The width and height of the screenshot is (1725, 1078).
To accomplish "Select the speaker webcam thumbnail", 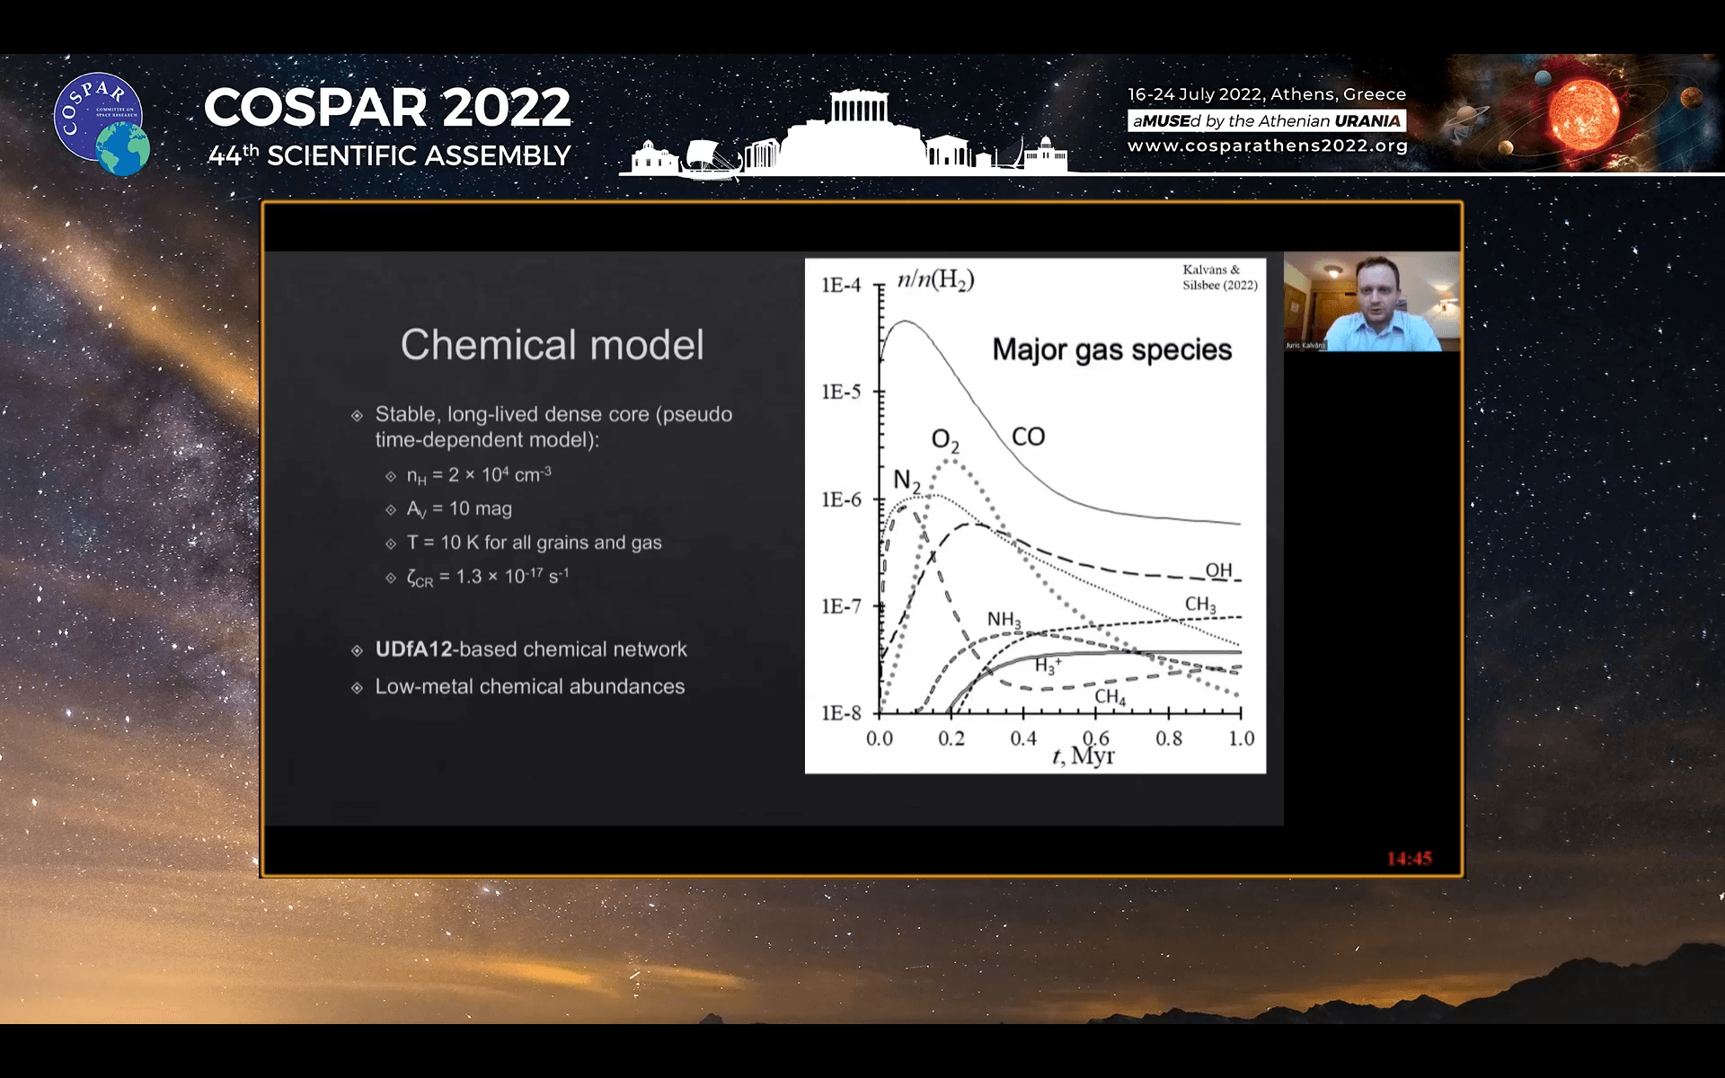I will click(x=1372, y=302).
